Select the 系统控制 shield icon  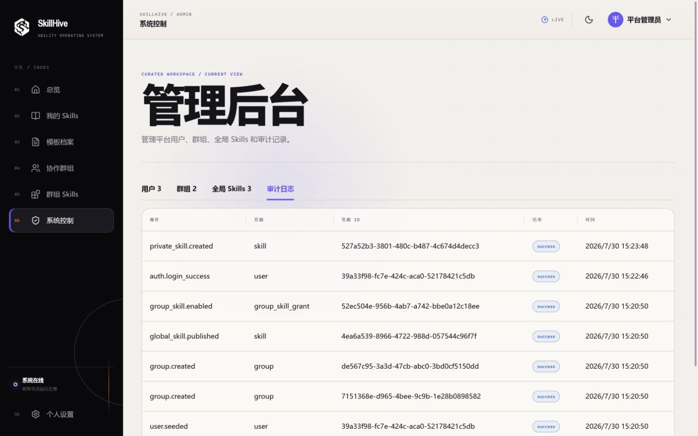(x=36, y=220)
